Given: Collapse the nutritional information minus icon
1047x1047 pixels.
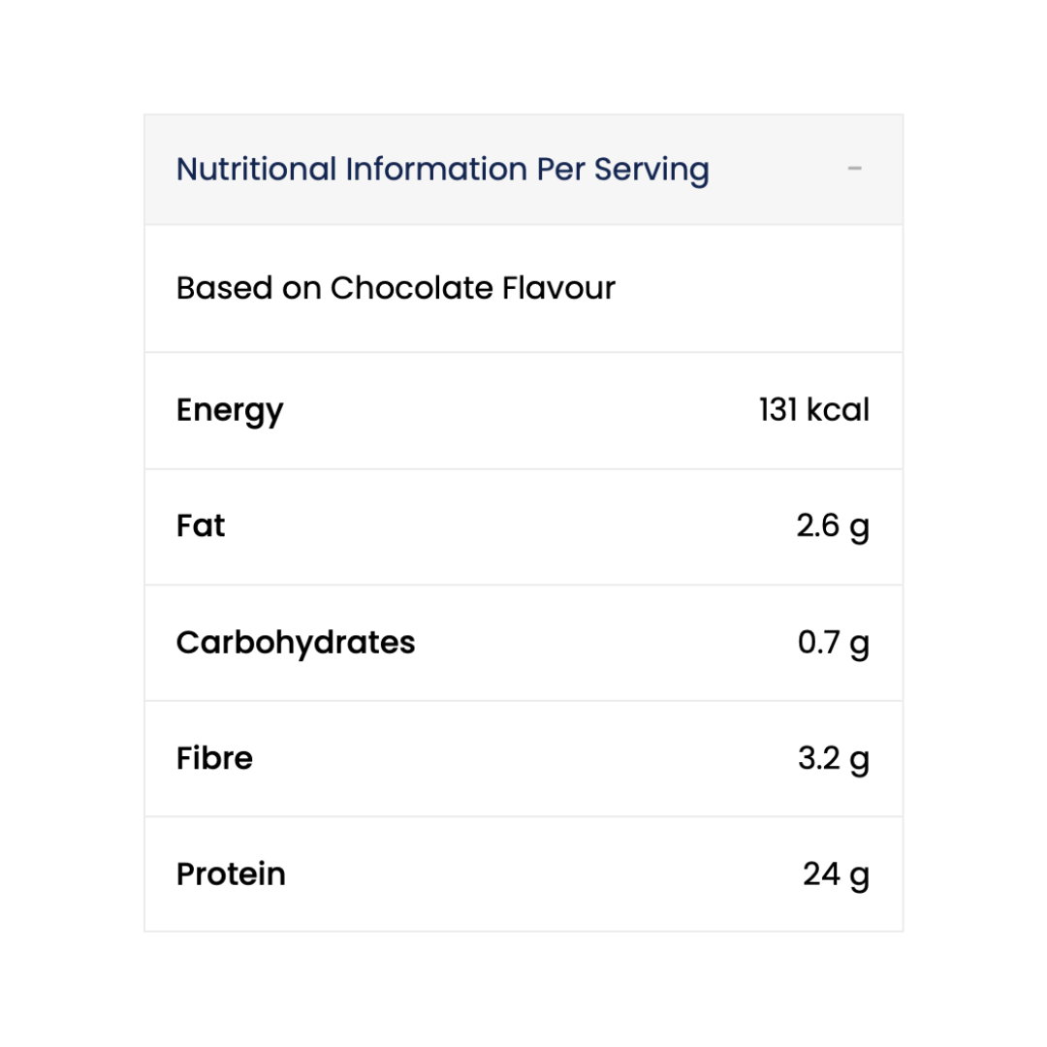Looking at the screenshot, I should tap(854, 169).
